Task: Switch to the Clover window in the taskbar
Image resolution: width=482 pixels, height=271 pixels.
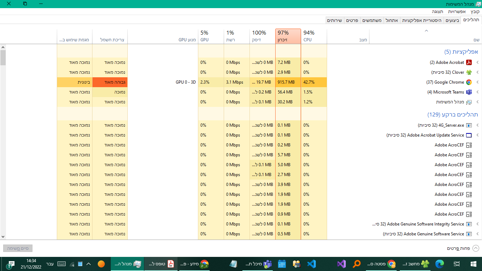Action: [416, 264]
